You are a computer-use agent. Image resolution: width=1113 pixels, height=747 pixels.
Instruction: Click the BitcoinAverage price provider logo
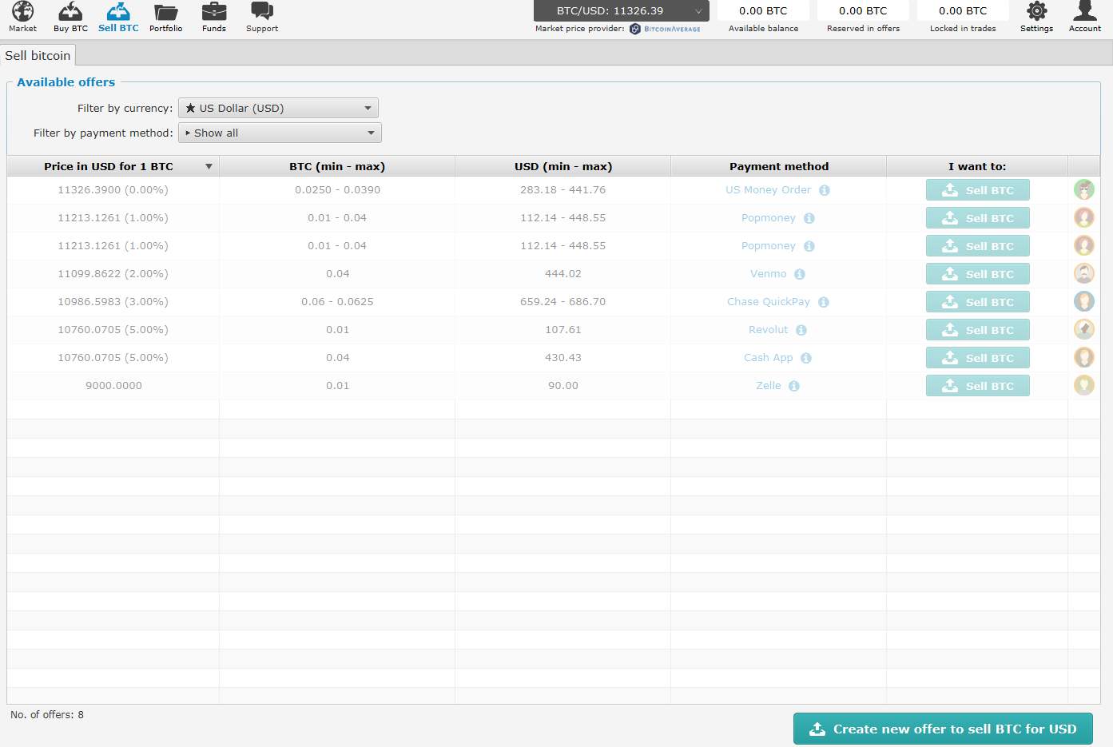point(666,29)
